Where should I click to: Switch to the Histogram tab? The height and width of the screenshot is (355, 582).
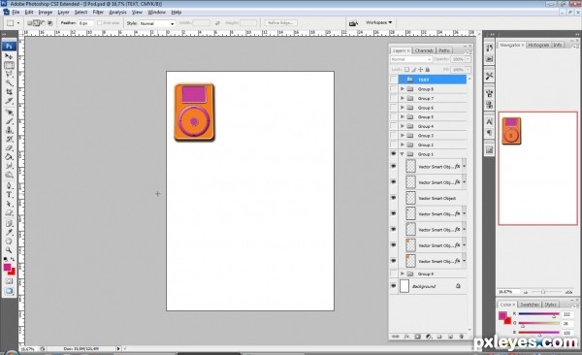pos(538,45)
